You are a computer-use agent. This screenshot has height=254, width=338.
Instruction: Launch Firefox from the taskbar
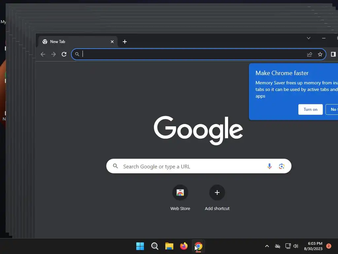(184, 246)
